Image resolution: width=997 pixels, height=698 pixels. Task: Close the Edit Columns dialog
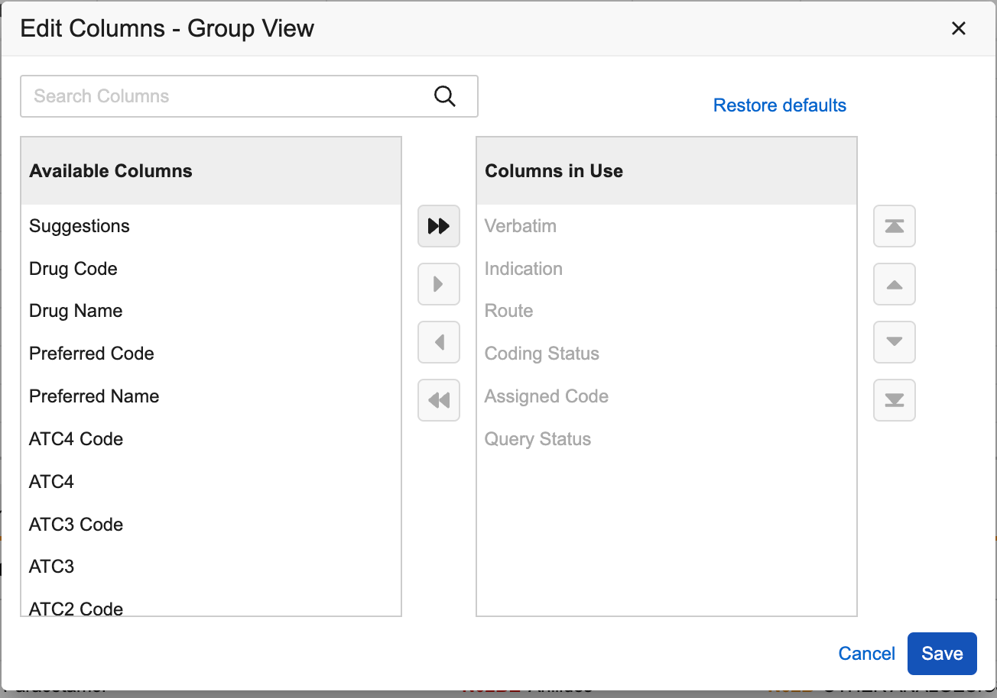tap(958, 29)
